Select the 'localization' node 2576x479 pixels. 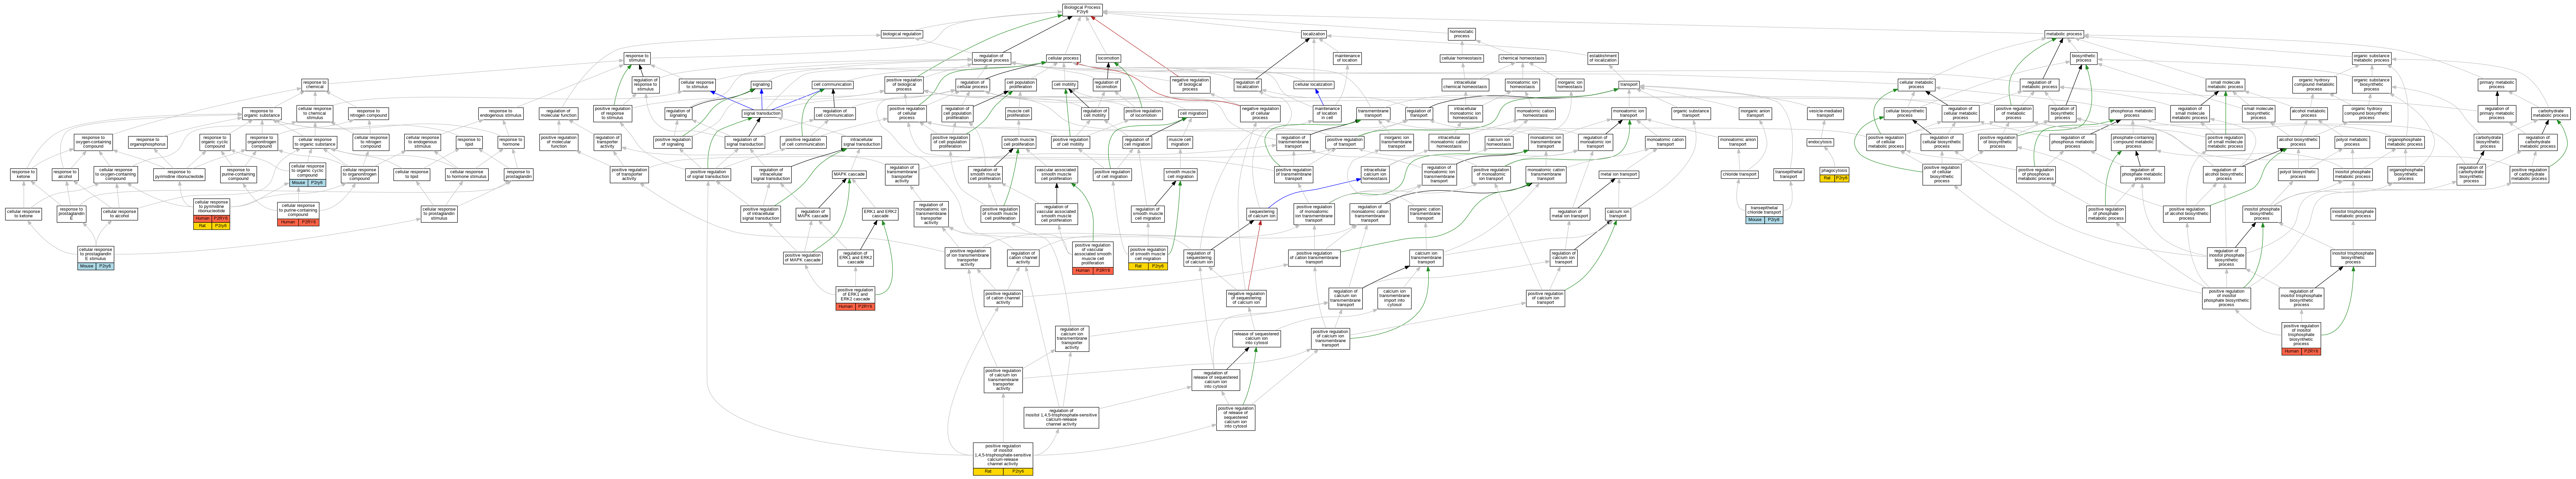pos(1314,34)
